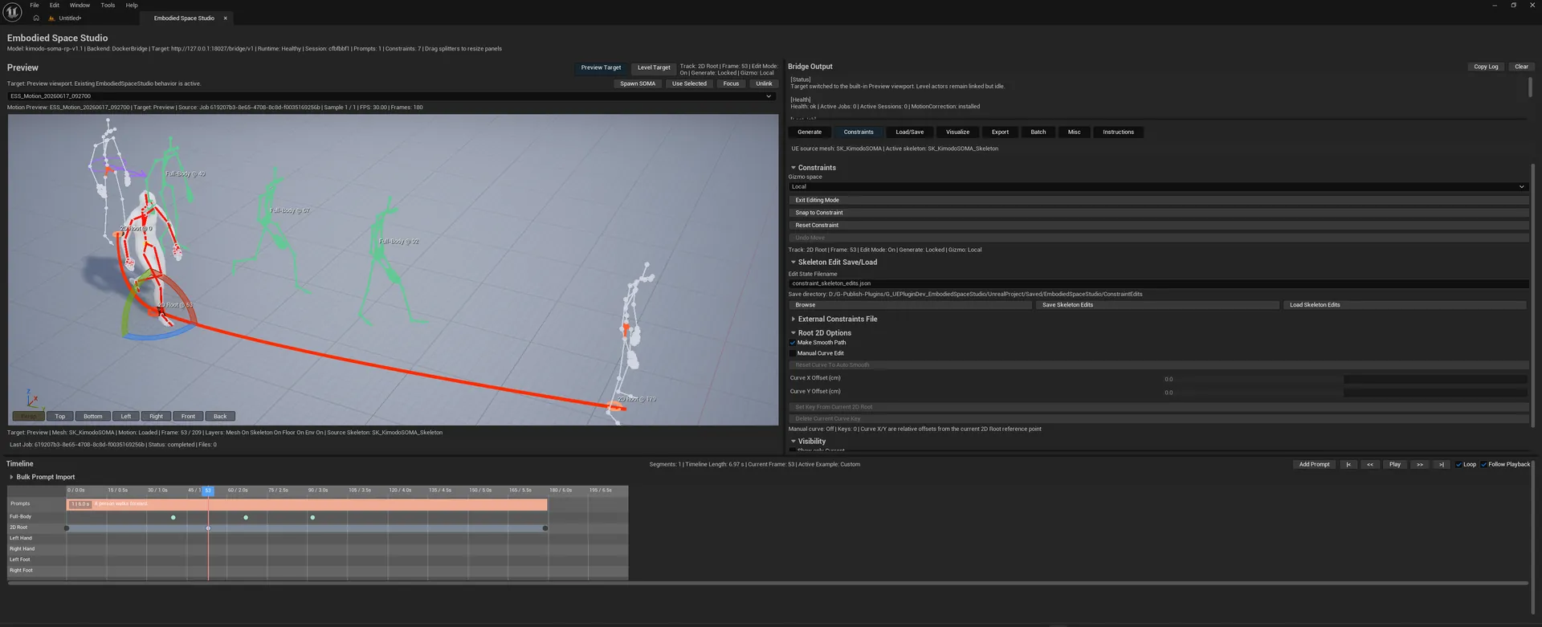Open the Window menu
The width and height of the screenshot is (1542, 627).
(x=80, y=5)
